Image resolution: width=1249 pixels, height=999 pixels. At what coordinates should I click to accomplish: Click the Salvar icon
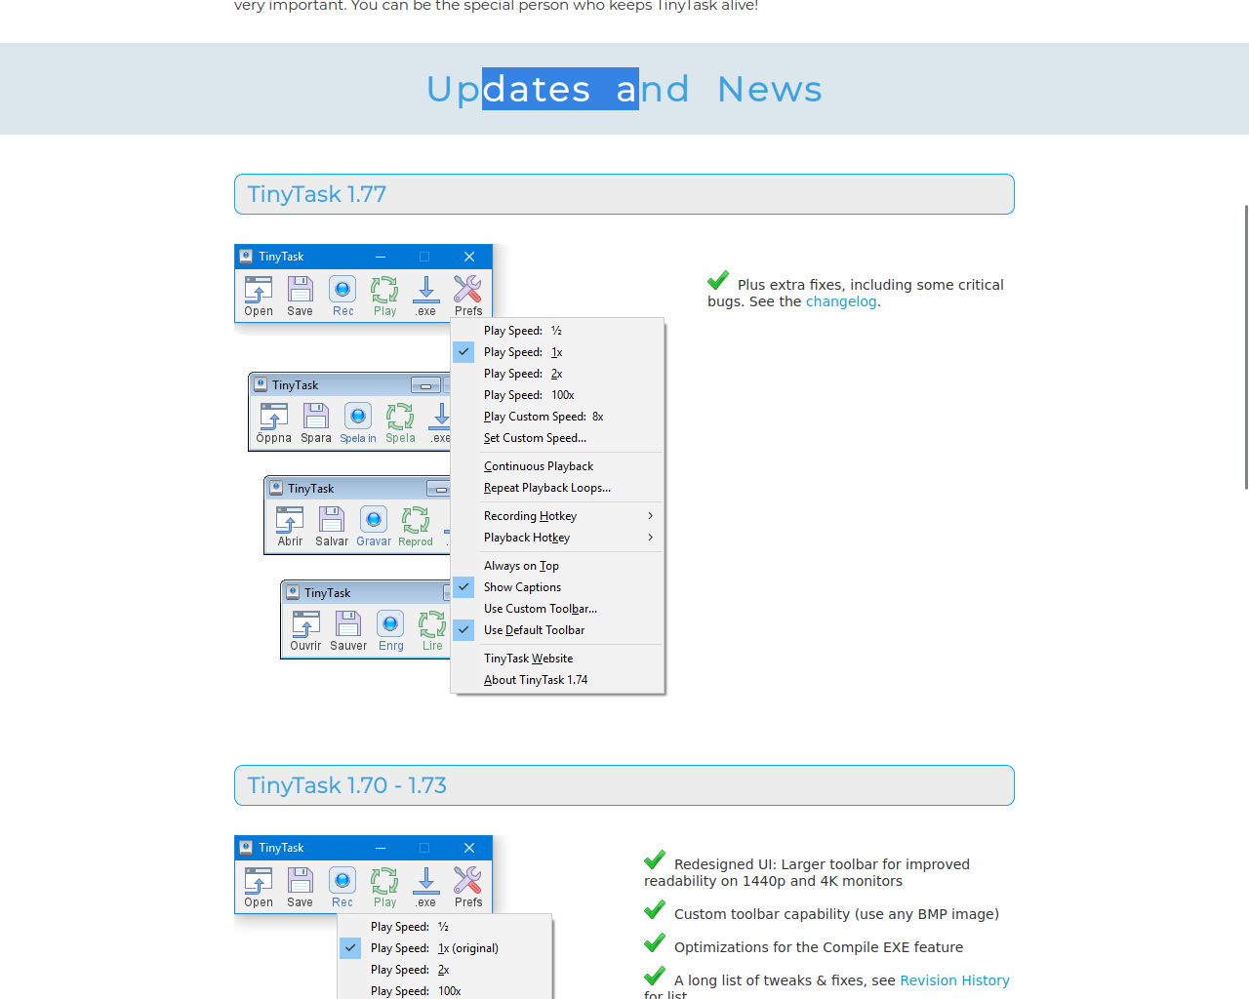tap(332, 527)
